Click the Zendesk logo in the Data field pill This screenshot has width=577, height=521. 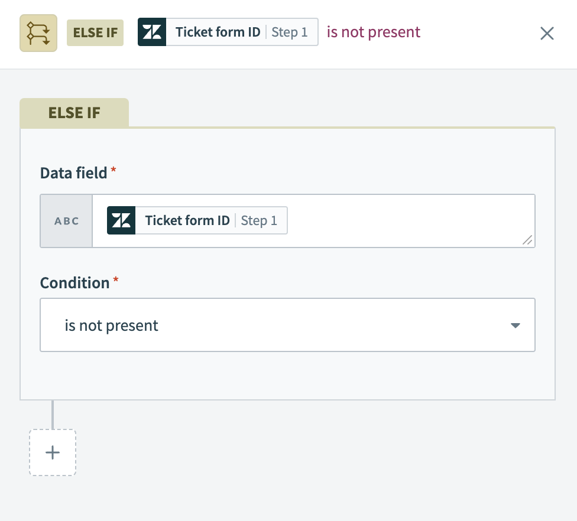pos(121,220)
